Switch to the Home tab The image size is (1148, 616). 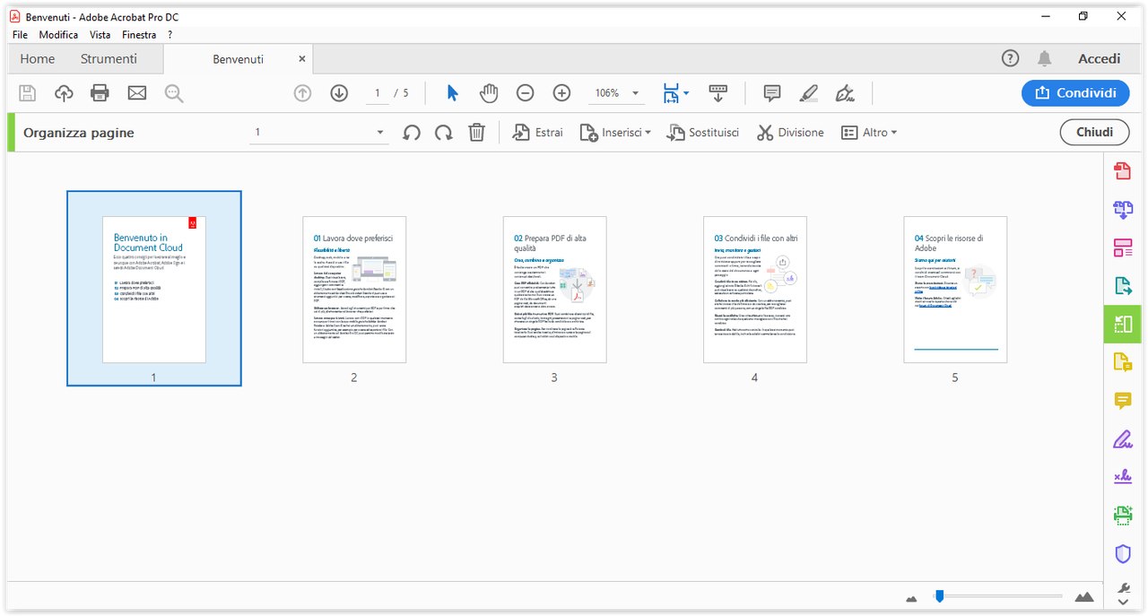pos(38,59)
